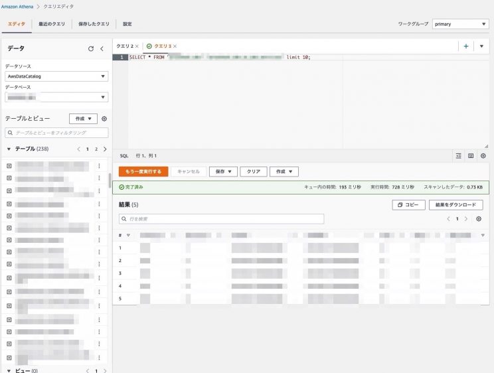Open the saved queries tab
This screenshot has width=494, height=373.
(x=94, y=24)
